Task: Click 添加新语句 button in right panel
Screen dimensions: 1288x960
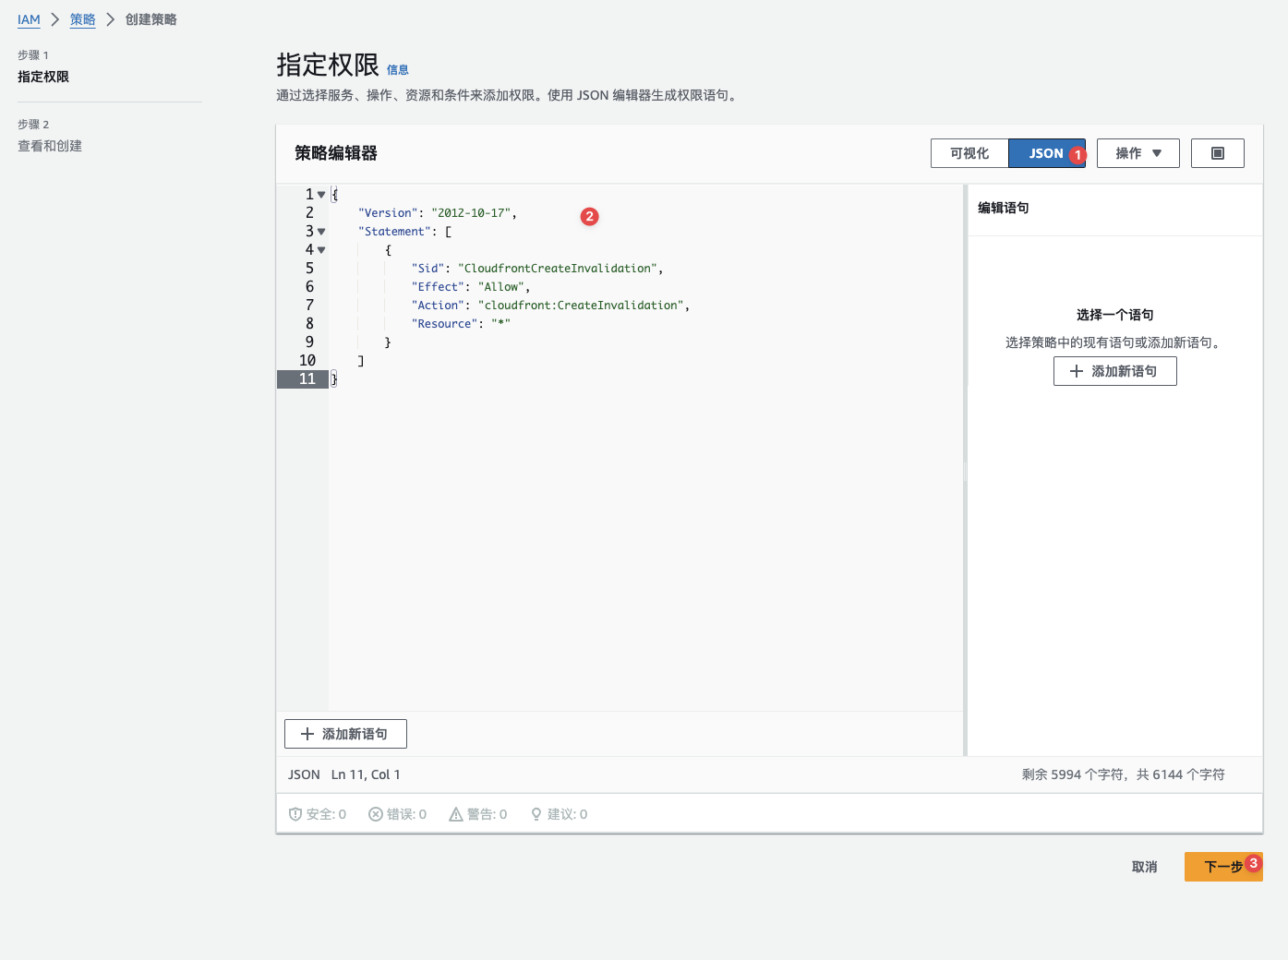Action: (1115, 371)
